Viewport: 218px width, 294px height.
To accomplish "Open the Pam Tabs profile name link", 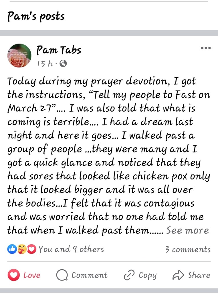I will click(x=59, y=50).
